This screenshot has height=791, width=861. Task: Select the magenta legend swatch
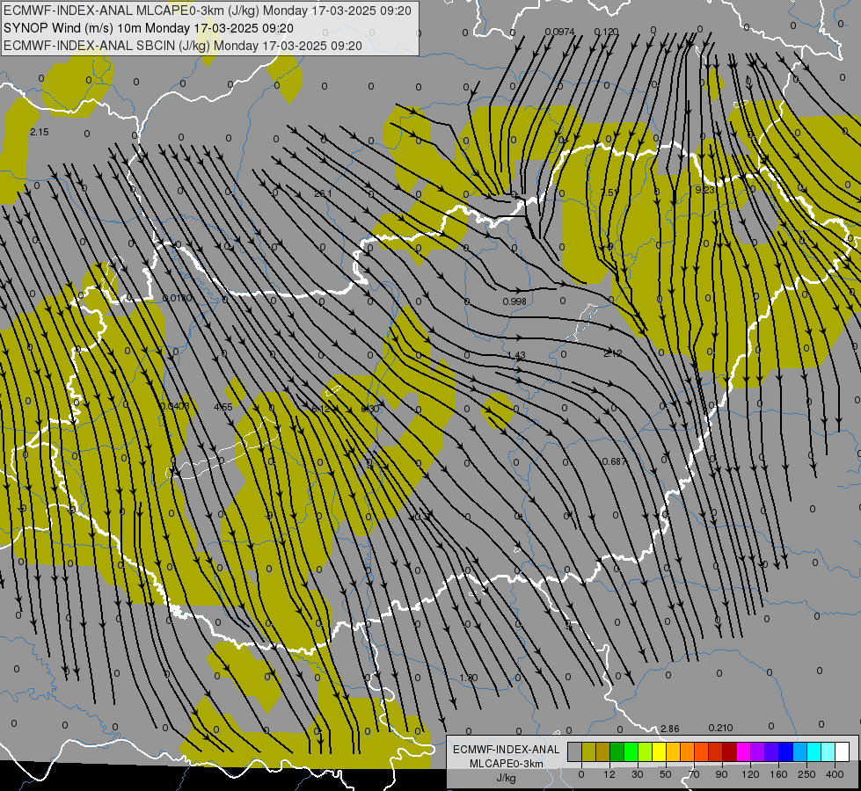point(743,751)
